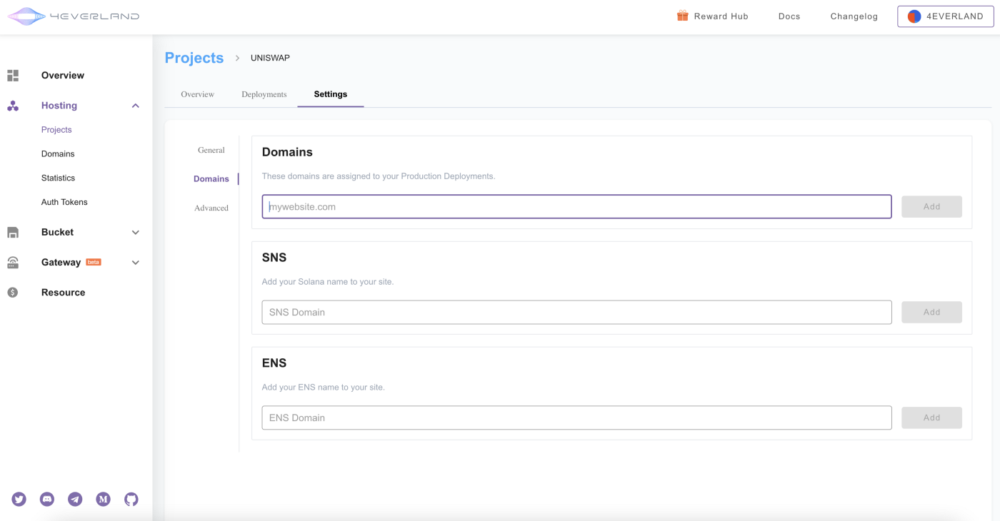Open the Resource sidebar item

(x=63, y=293)
